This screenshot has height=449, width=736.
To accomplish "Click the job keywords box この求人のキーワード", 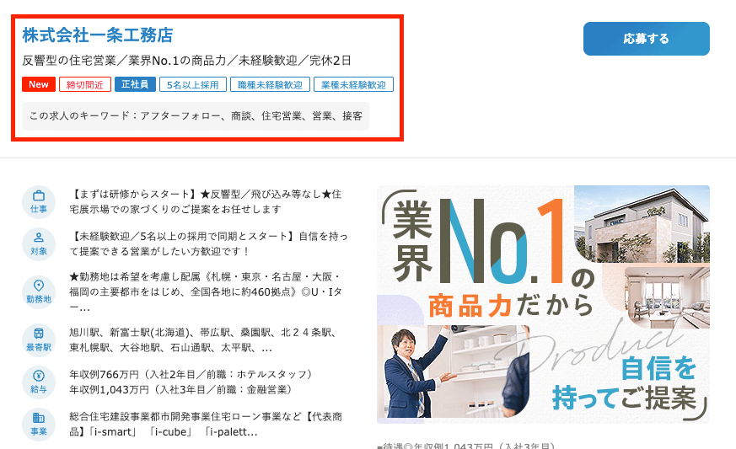I will coord(196,116).
